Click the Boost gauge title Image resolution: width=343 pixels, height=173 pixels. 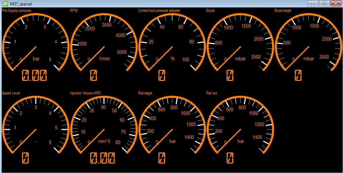click(x=210, y=10)
